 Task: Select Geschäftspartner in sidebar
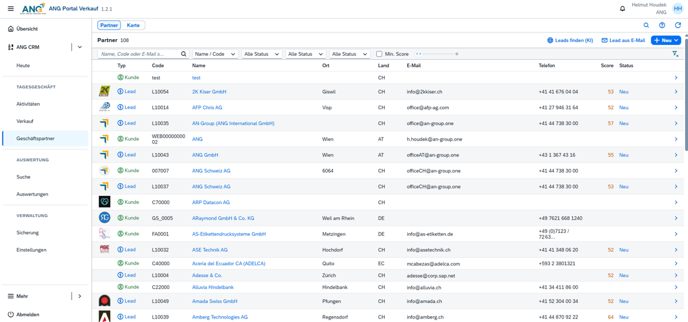click(x=45, y=138)
